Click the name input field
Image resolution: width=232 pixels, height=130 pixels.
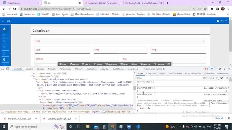pos(120,50)
